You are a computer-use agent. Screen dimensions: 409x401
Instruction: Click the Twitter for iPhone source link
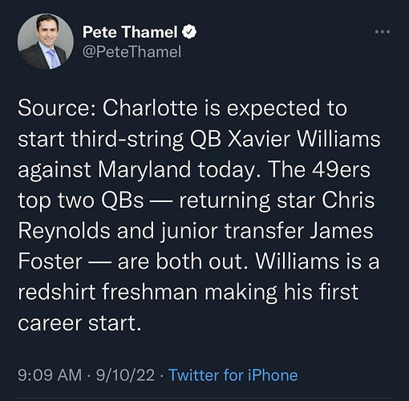click(233, 375)
